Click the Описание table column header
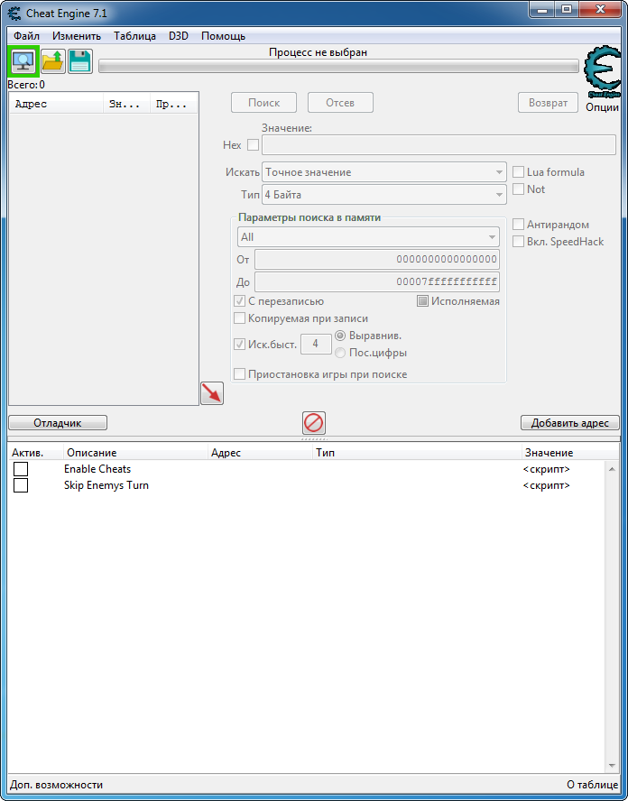 [135, 453]
